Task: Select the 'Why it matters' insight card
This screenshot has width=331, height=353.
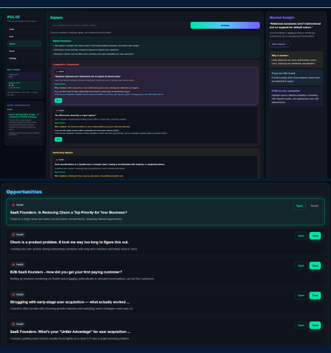Action: click(296, 60)
